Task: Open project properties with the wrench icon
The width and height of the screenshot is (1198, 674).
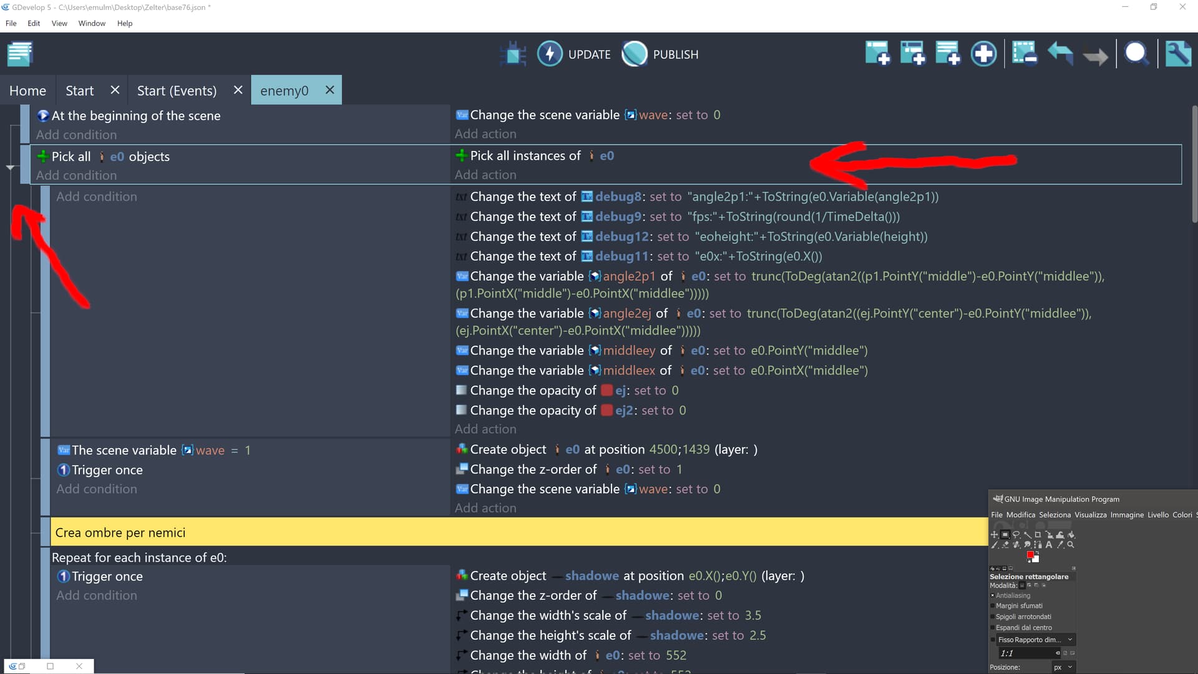Action: pos(1177,54)
